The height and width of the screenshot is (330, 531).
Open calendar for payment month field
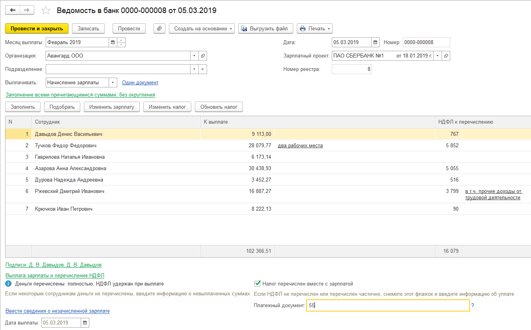coord(113,42)
